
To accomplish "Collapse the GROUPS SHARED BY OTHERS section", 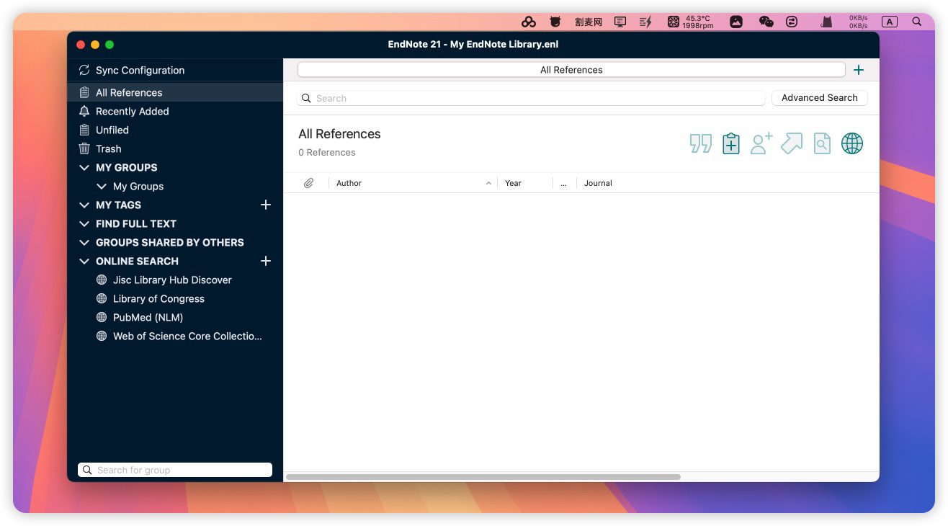I will tap(84, 242).
